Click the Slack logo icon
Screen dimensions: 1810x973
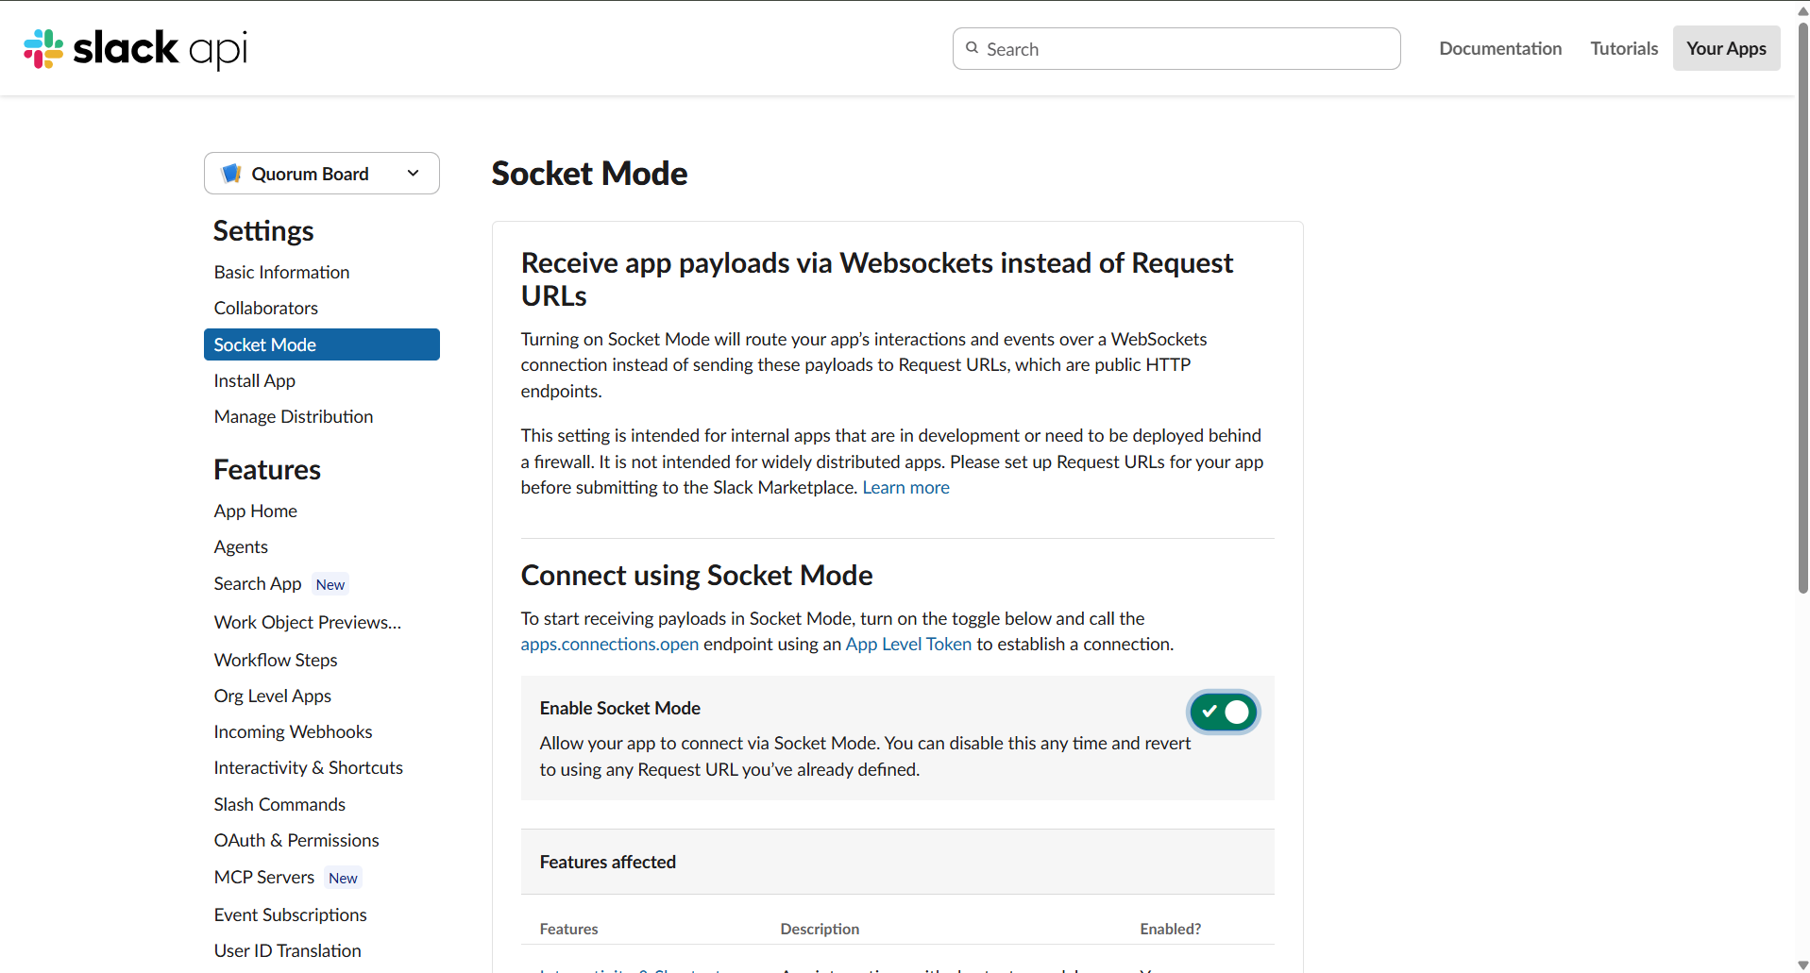click(43, 49)
